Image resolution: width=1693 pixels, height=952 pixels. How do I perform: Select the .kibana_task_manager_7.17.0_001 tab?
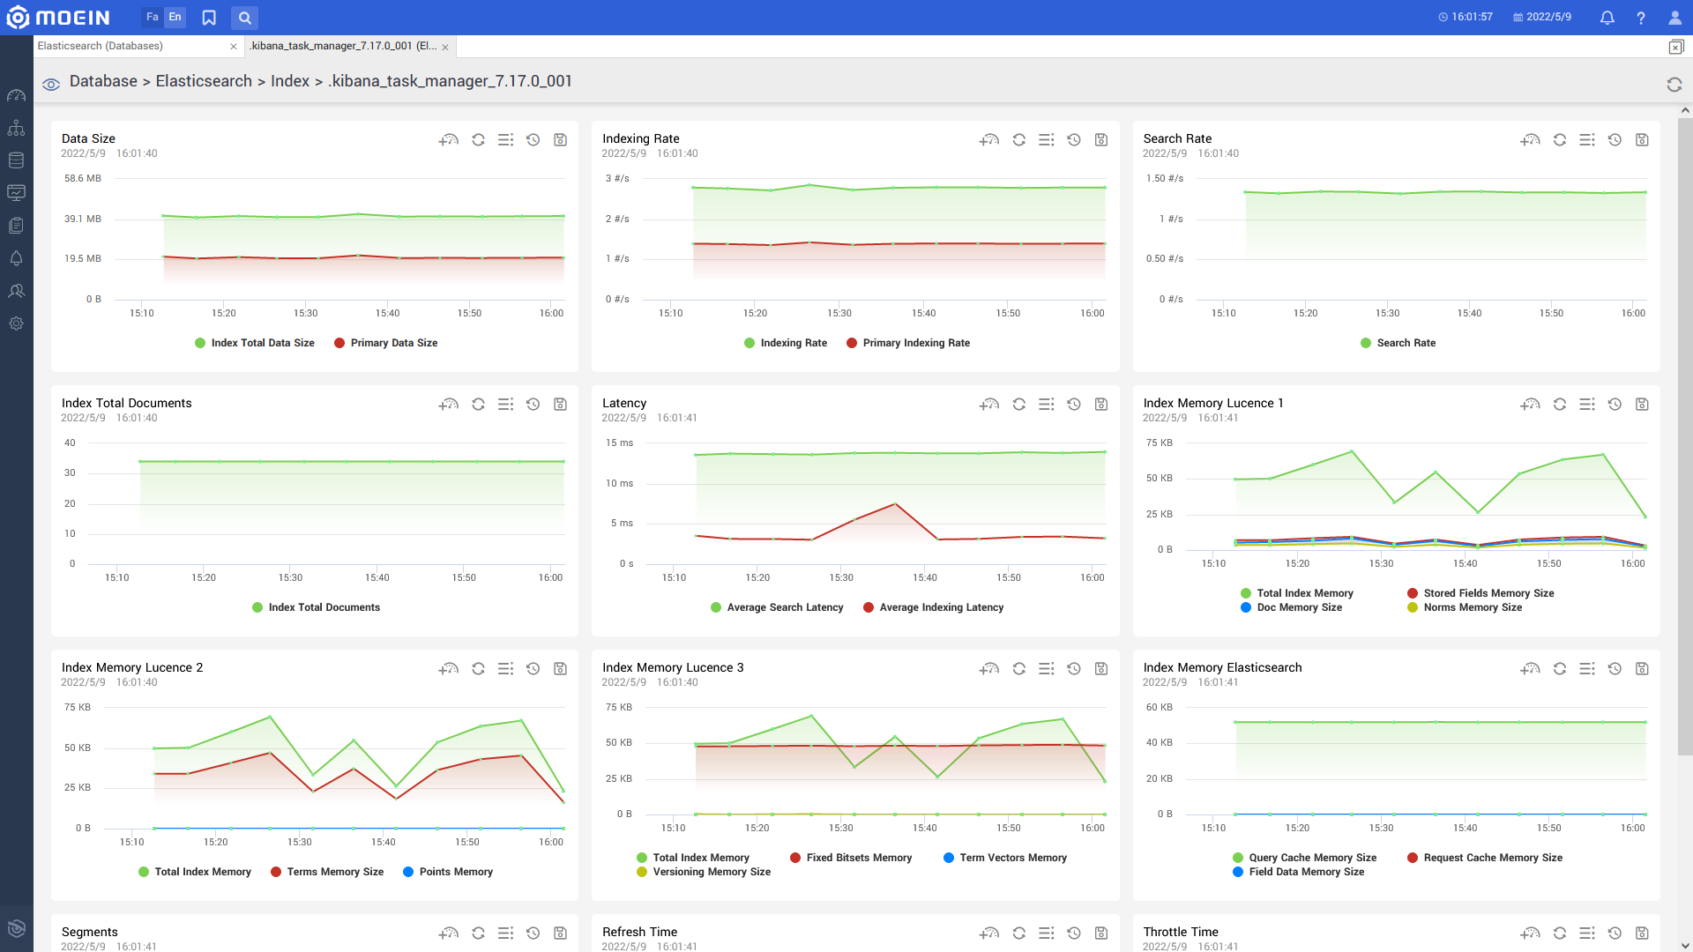343,45
